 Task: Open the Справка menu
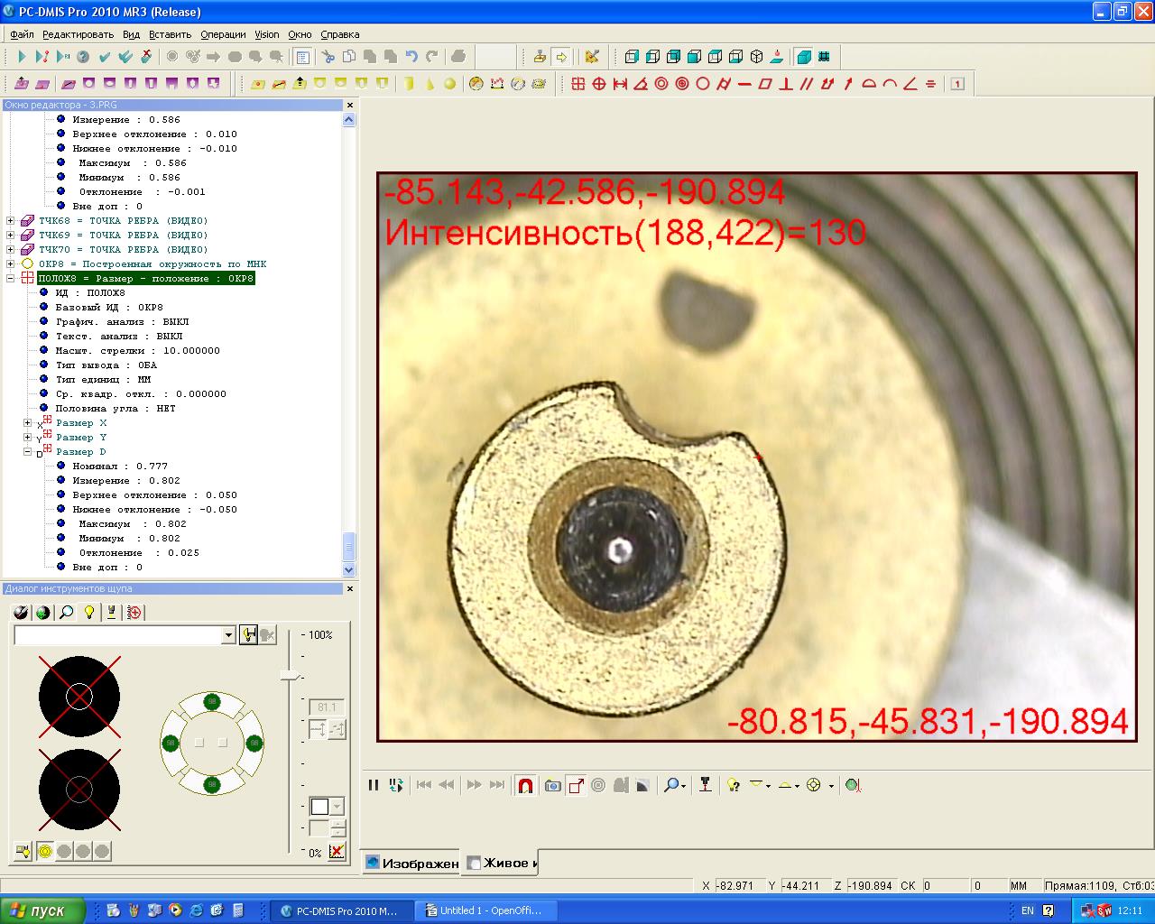339,34
